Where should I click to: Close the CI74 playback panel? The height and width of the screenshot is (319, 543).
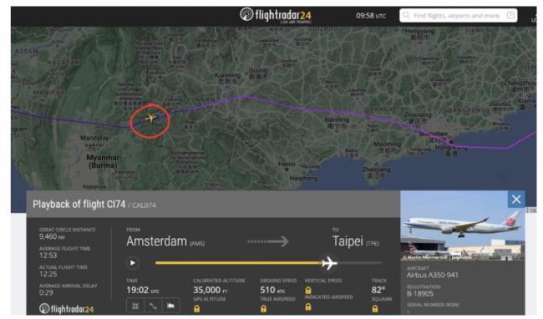click(516, 200)
